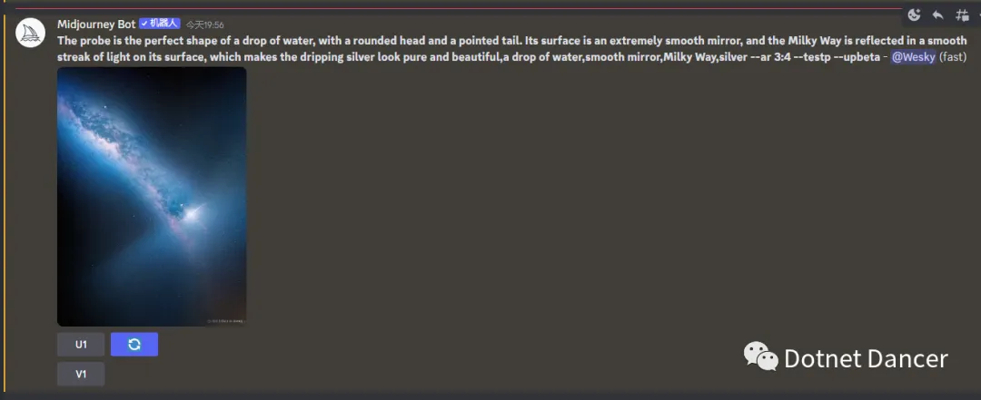This screenshot has height=400, width=981.
Task: Click the small watermark text on the image
Action: (225, 320)
